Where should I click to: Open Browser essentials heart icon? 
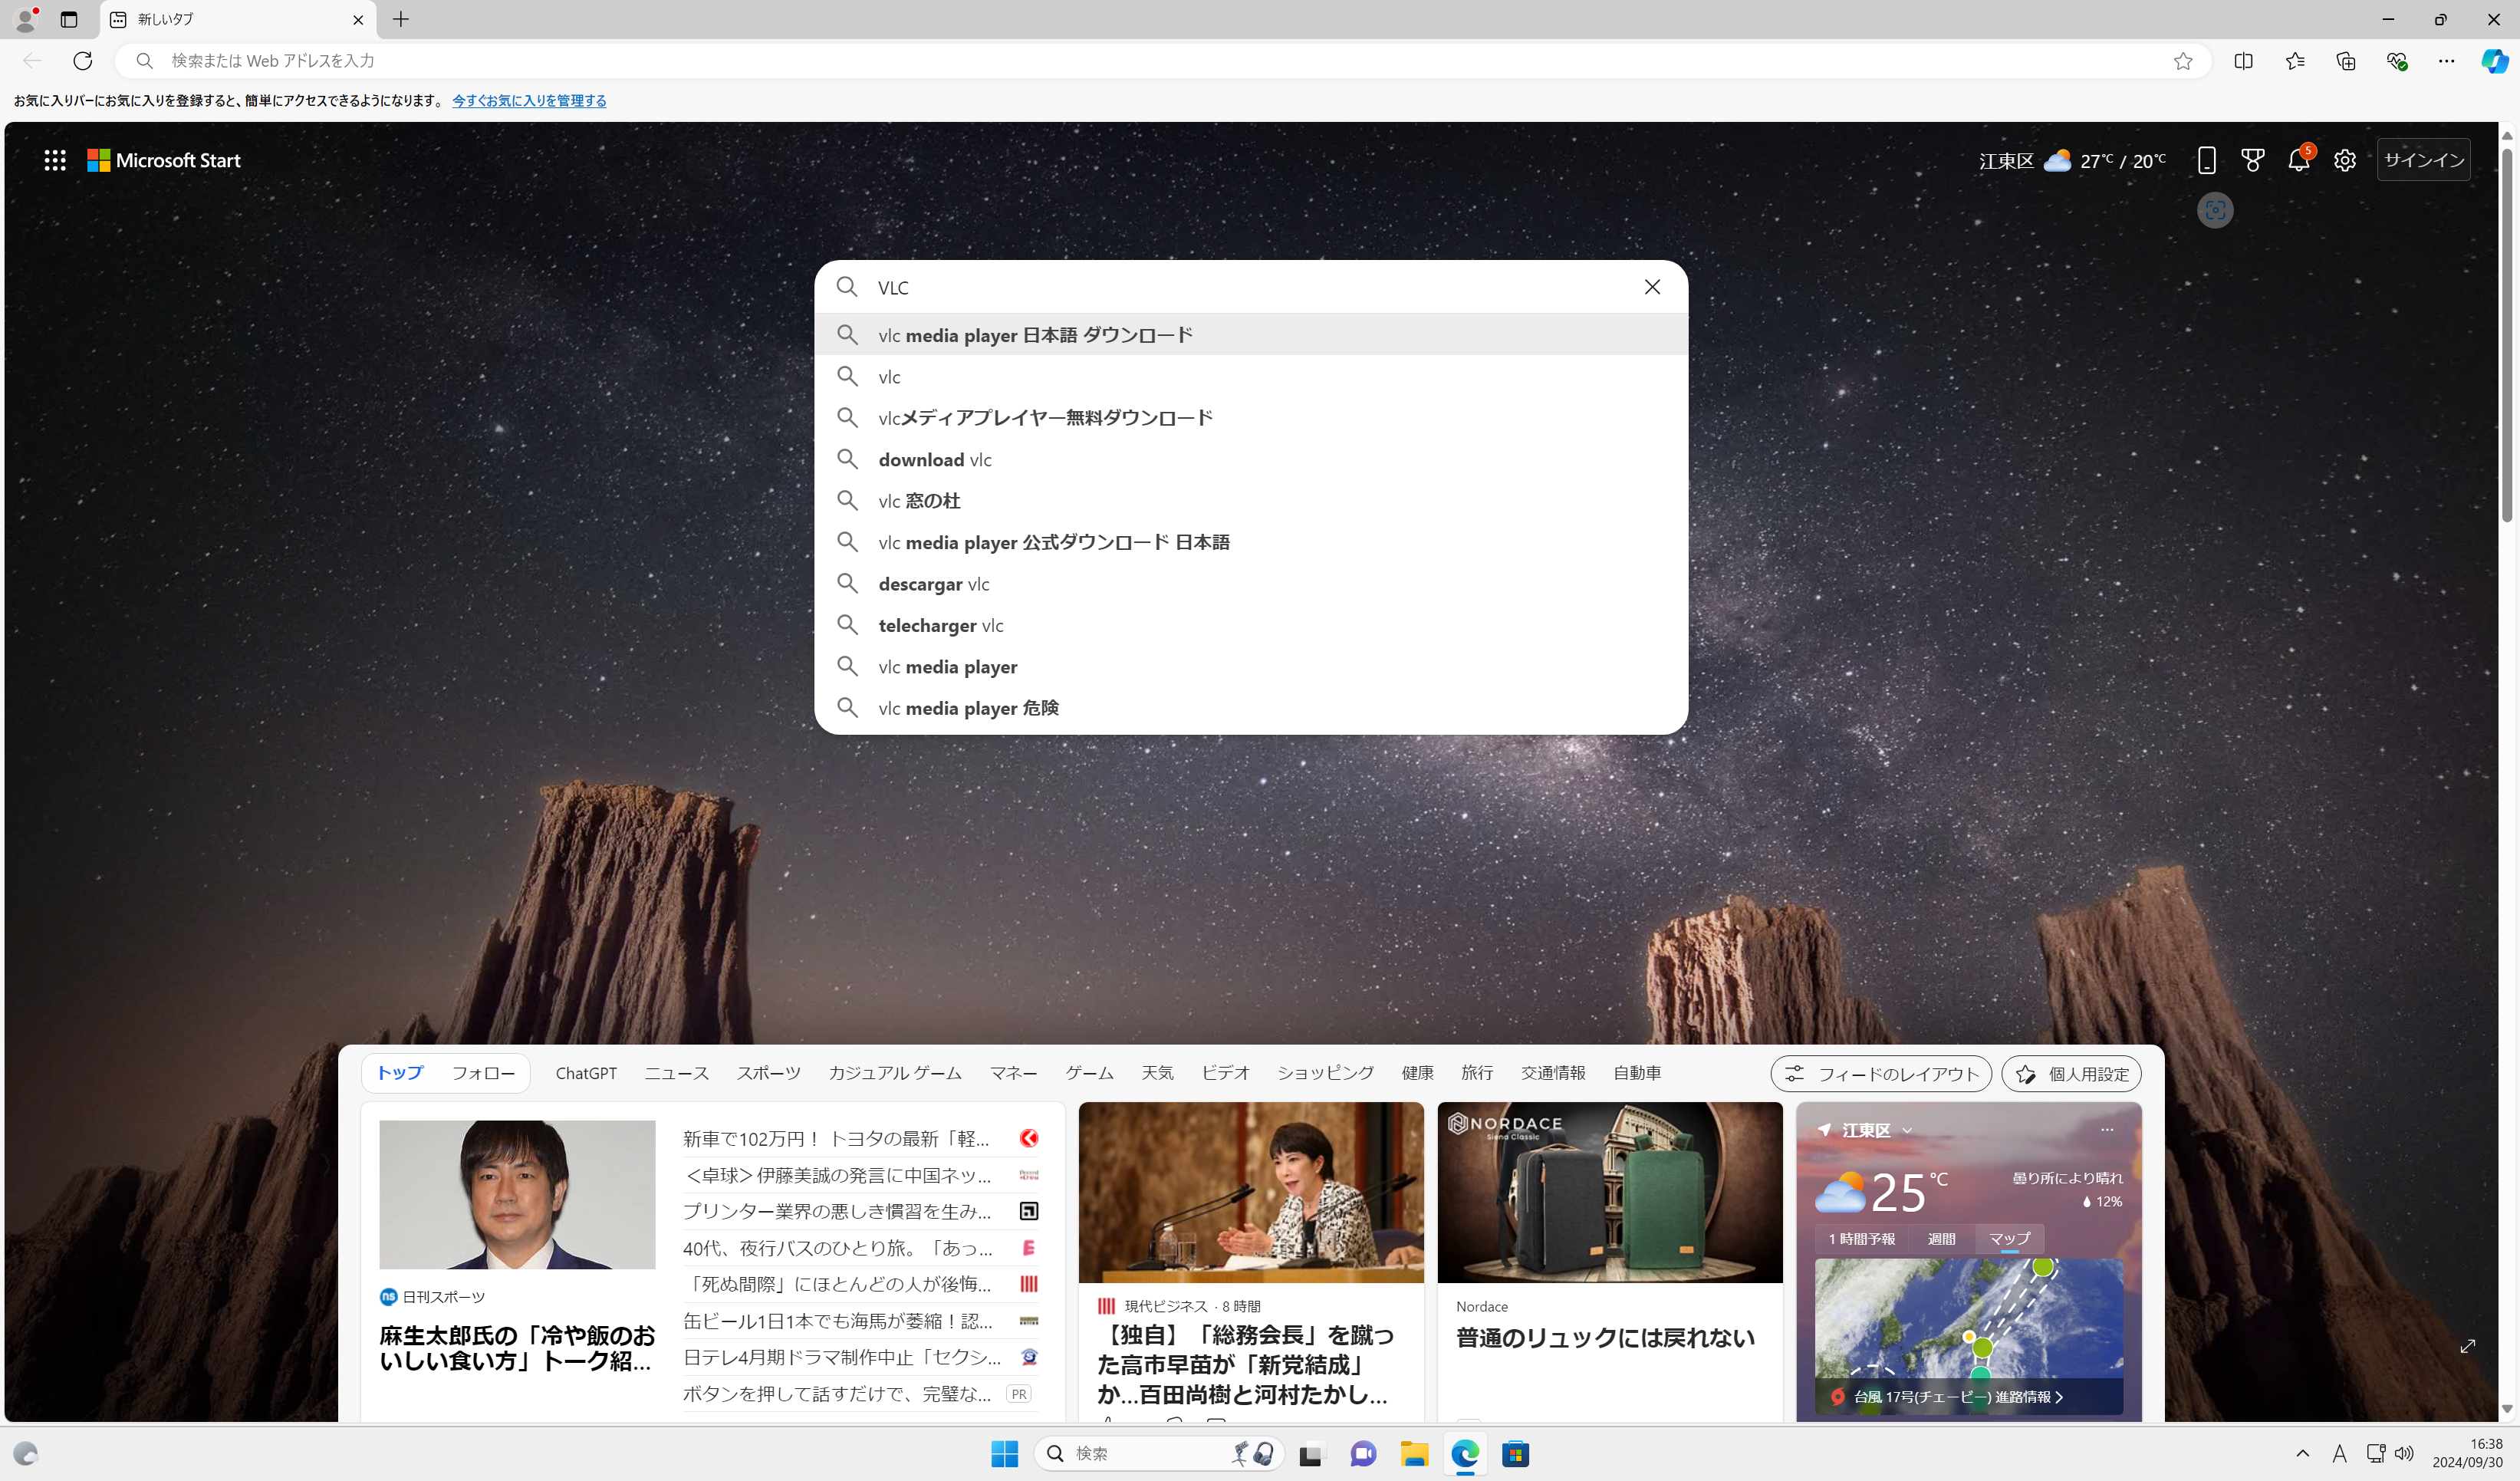[2397, 61]
